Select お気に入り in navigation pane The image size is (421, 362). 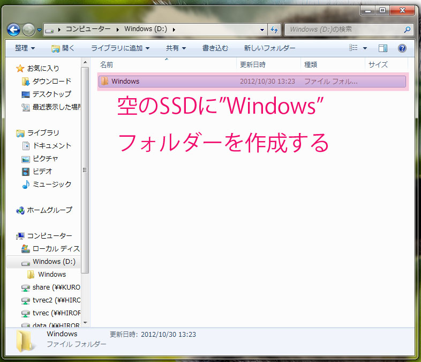43,68
